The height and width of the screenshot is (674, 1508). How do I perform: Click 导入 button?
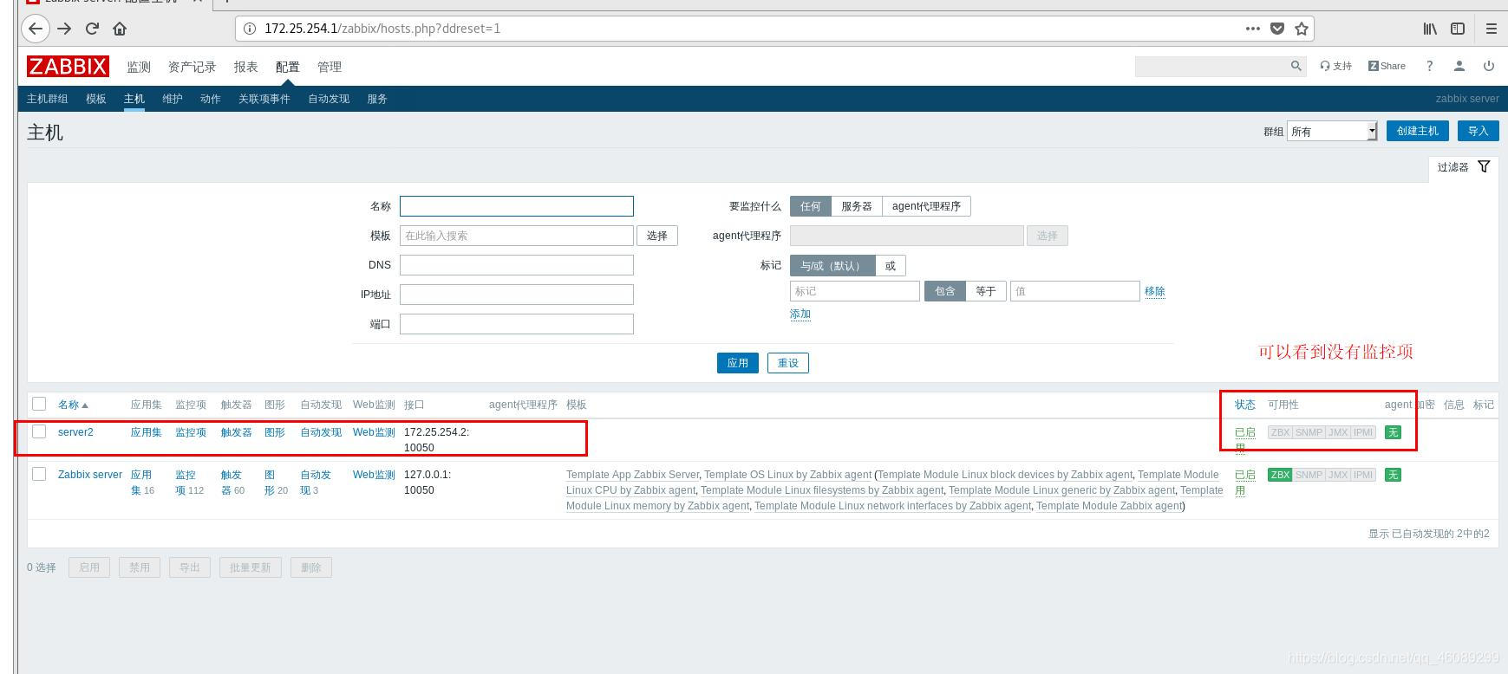pos(1479,131)
